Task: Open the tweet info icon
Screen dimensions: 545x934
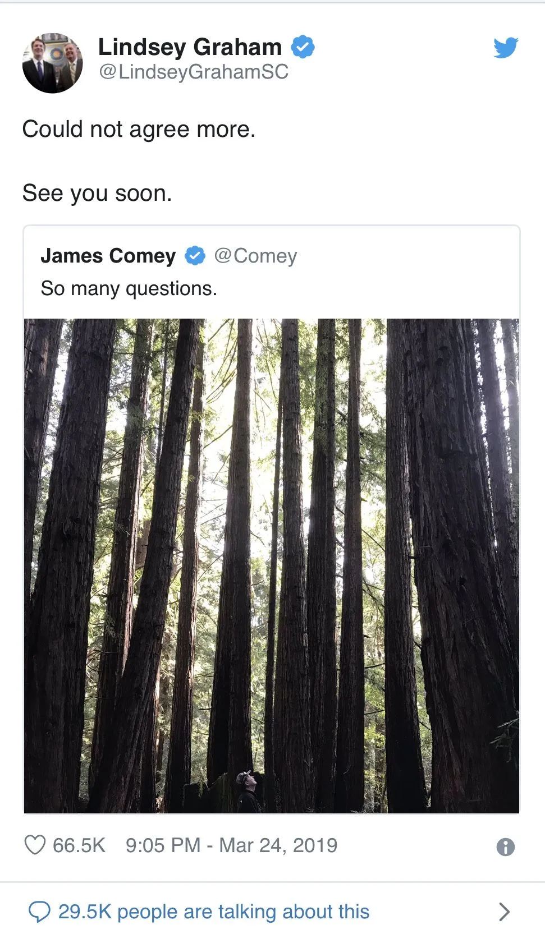Action: point(505,846)
